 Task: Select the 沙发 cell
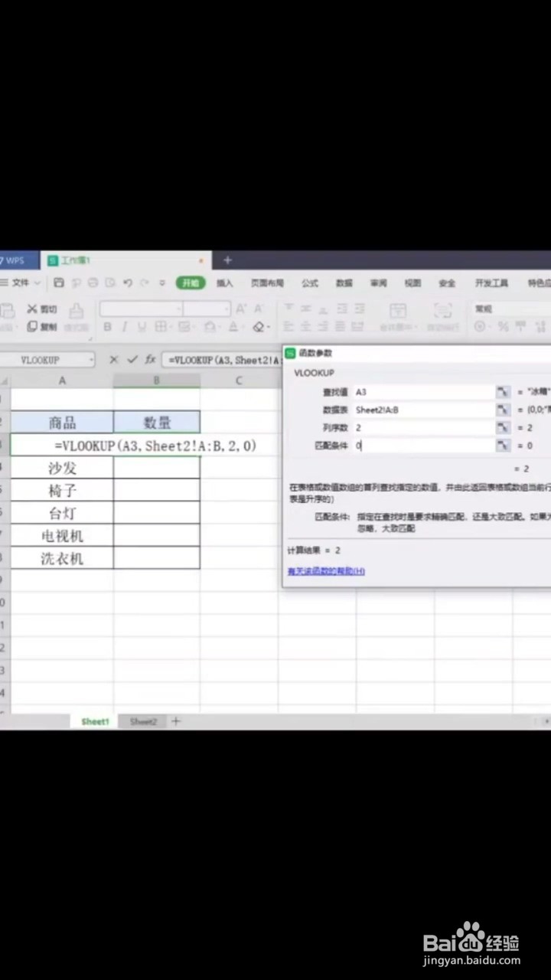pos(62,467)
